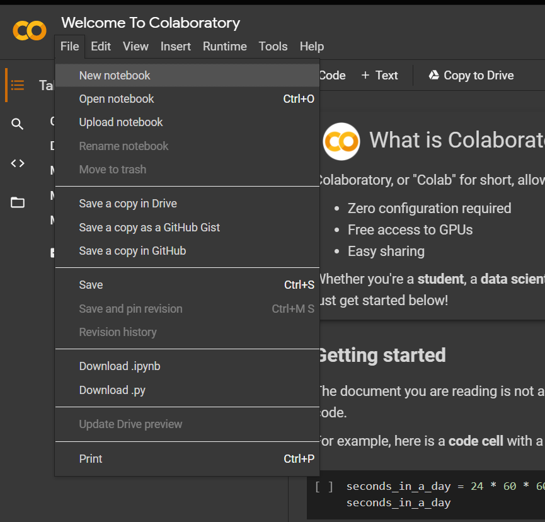Select Save a copy as a GitHub Gist
Viewport: 545px width, 522px height.
187,228
